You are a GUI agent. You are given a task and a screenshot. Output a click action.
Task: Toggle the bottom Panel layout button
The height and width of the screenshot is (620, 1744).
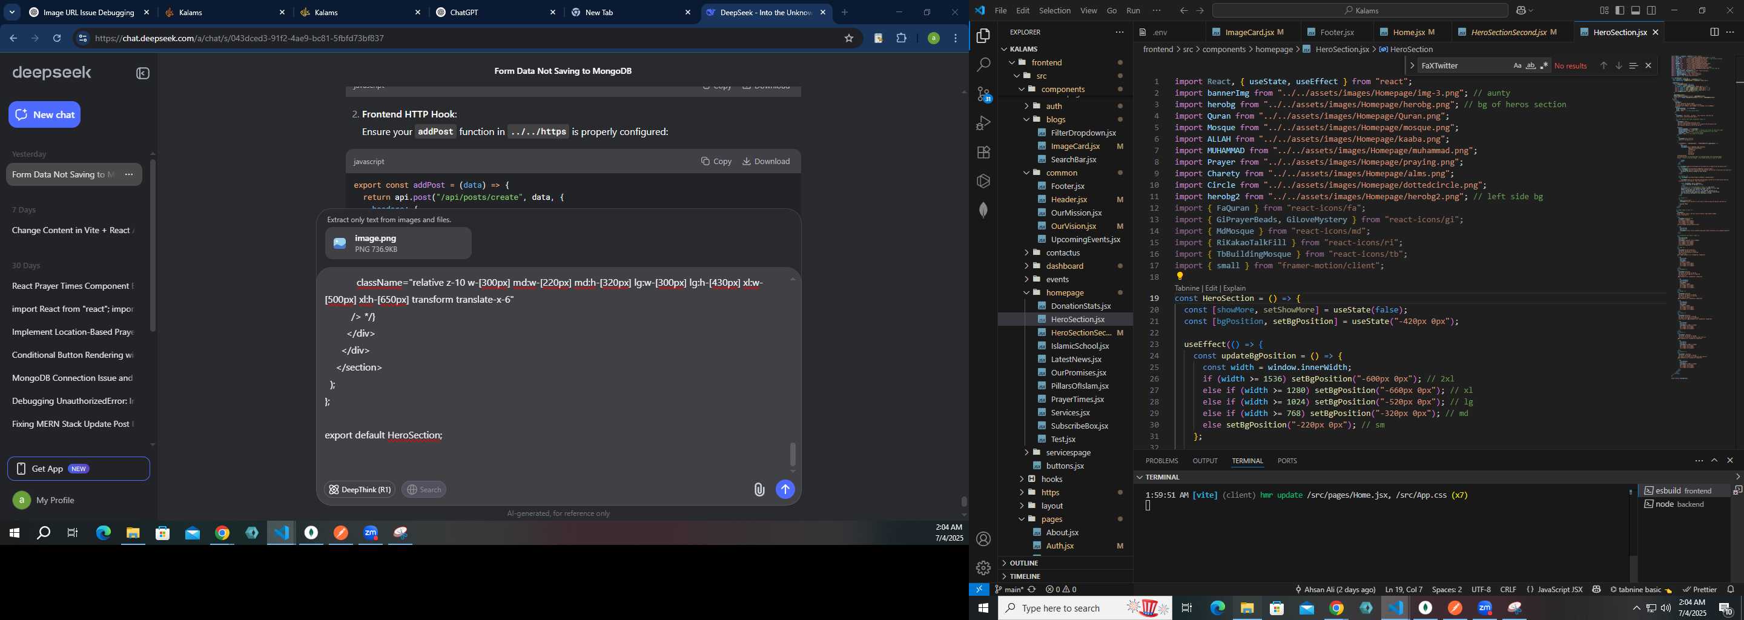click(1636, 11)
